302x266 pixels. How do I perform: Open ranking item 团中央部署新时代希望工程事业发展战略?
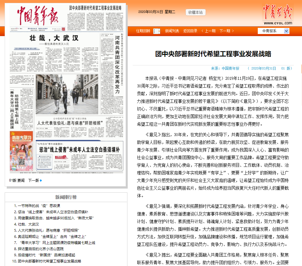pyautogui.click(x=50, y=261)
